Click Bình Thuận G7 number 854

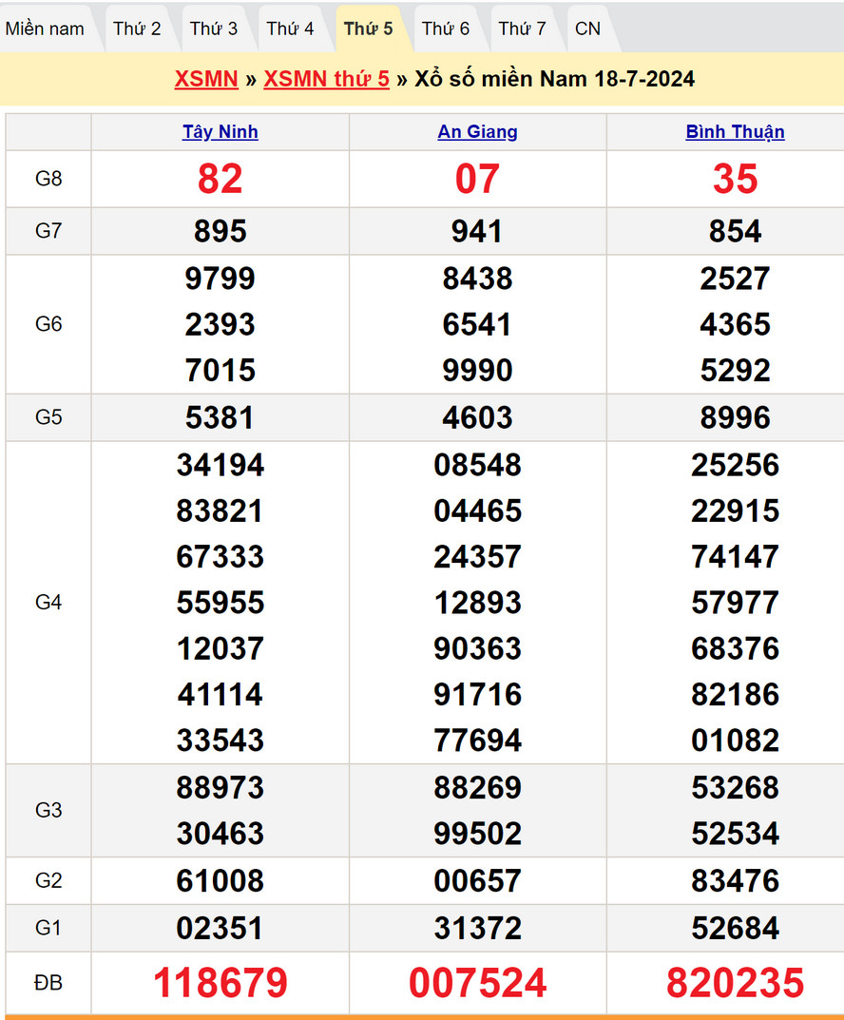735,231
